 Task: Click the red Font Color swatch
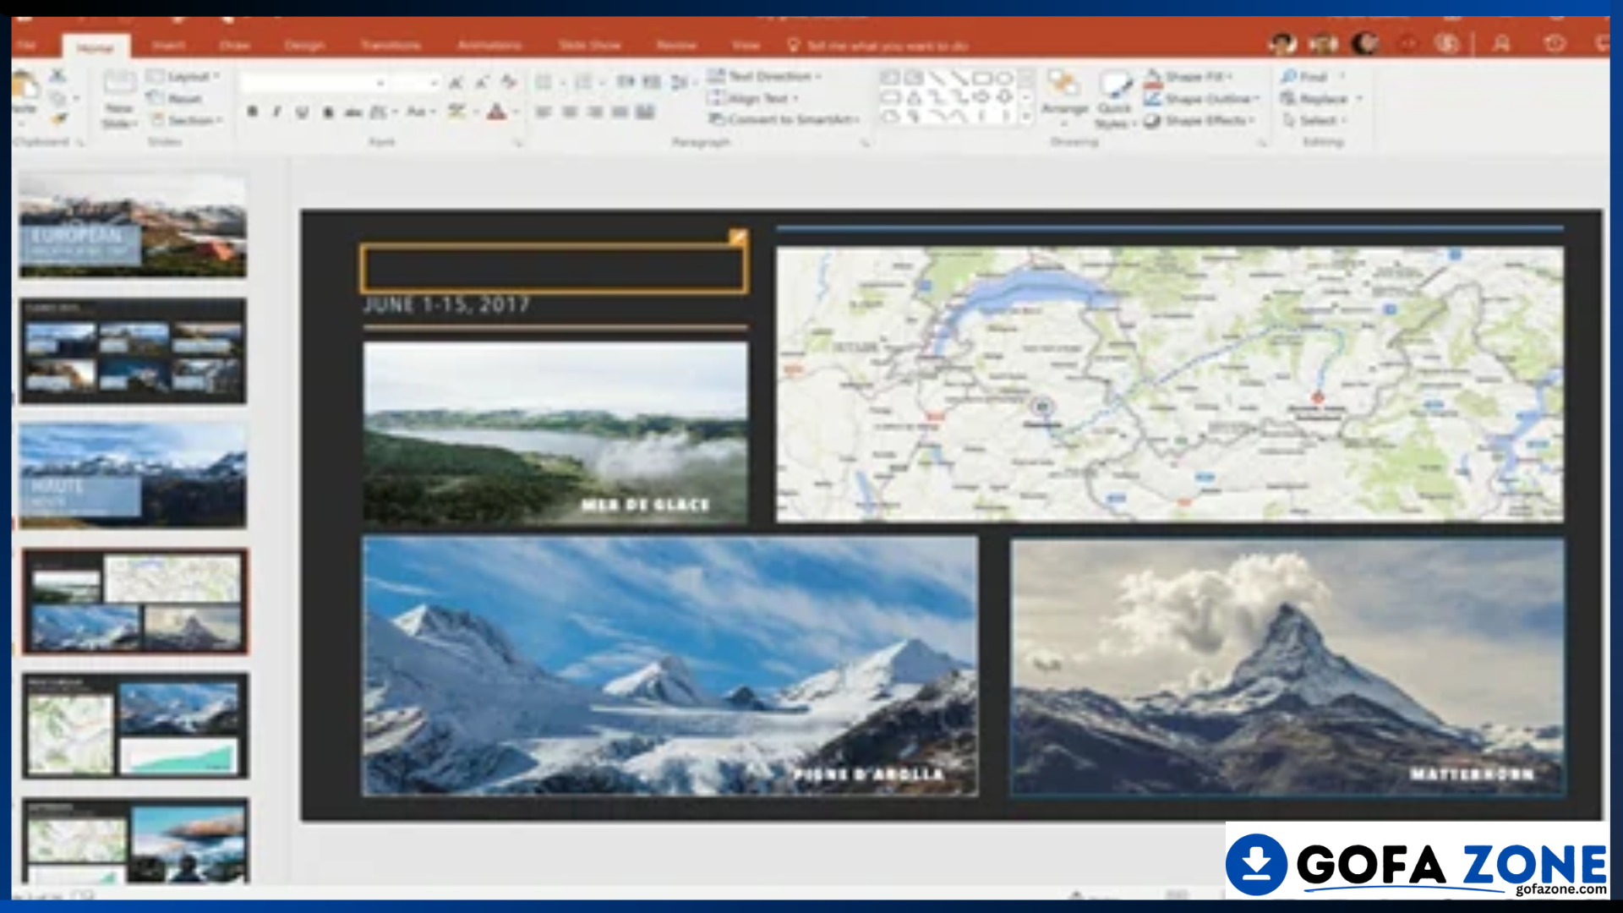pyautogui.click(x=497, y=112)
